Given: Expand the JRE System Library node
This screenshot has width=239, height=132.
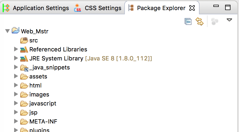Looking at the screenshot, I should (x=16, y=58).
